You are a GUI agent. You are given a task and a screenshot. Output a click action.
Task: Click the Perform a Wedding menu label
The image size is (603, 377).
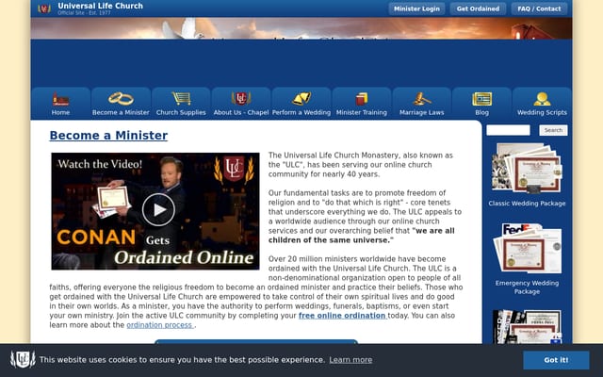tap(301, 113)
